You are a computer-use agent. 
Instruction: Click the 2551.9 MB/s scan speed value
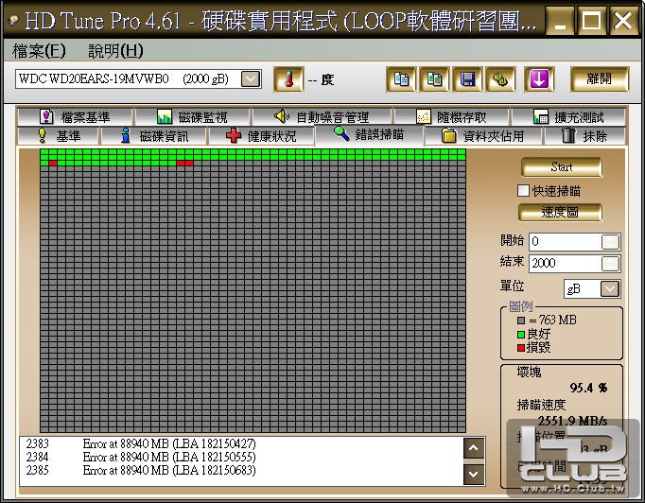(572, 421)
